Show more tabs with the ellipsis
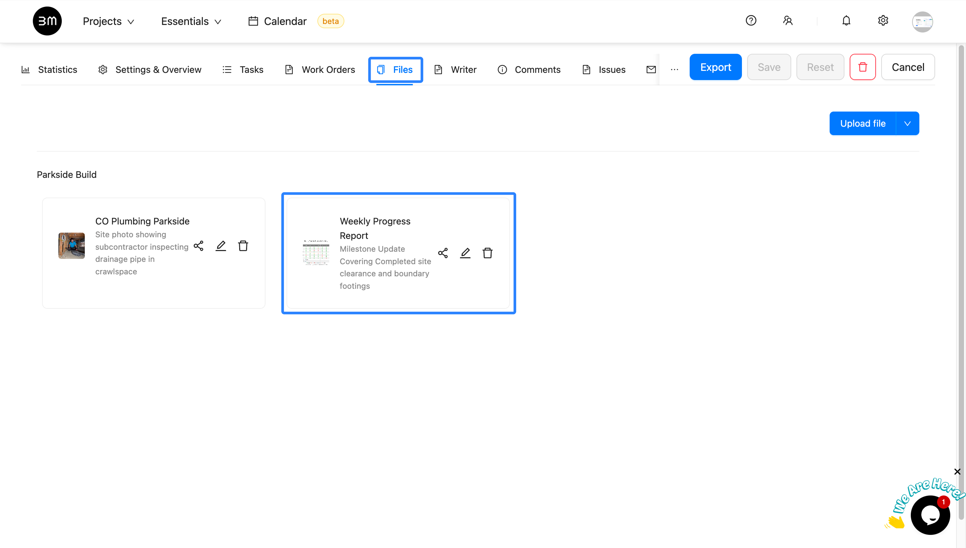 pyautogui.click(x=674, y=69)
